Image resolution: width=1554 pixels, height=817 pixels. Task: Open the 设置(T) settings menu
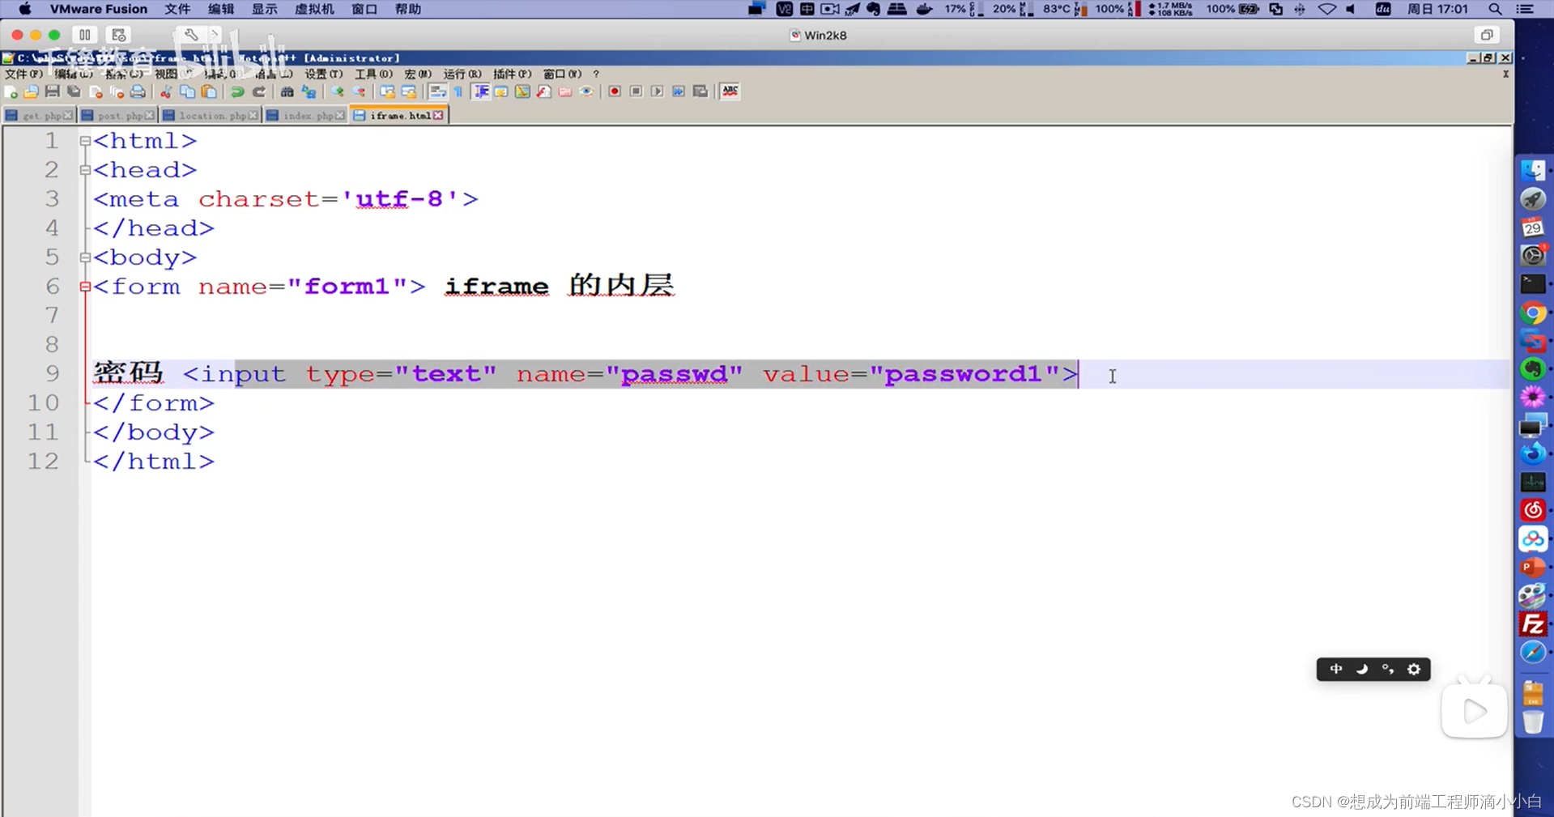(x=323, y=74)
